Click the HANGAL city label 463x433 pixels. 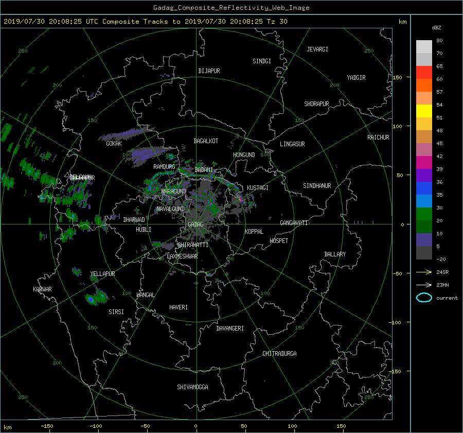click(145, 295)
